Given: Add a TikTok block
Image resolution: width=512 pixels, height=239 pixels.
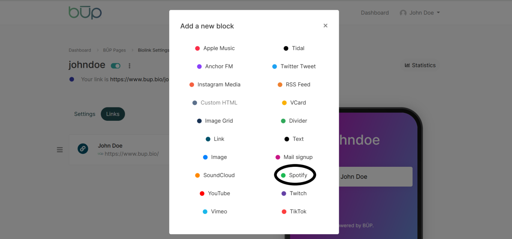Looking at the screenshot, I should click(x=294, y=211).
